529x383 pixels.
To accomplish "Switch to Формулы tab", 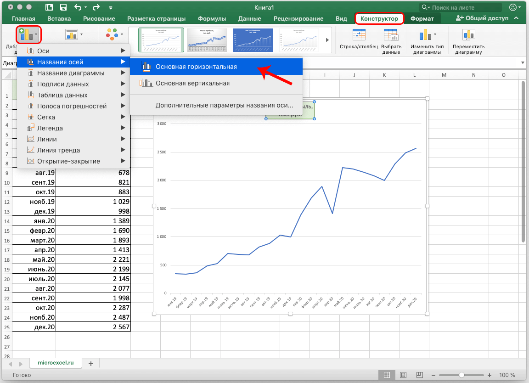I will (x=212, y=18).
